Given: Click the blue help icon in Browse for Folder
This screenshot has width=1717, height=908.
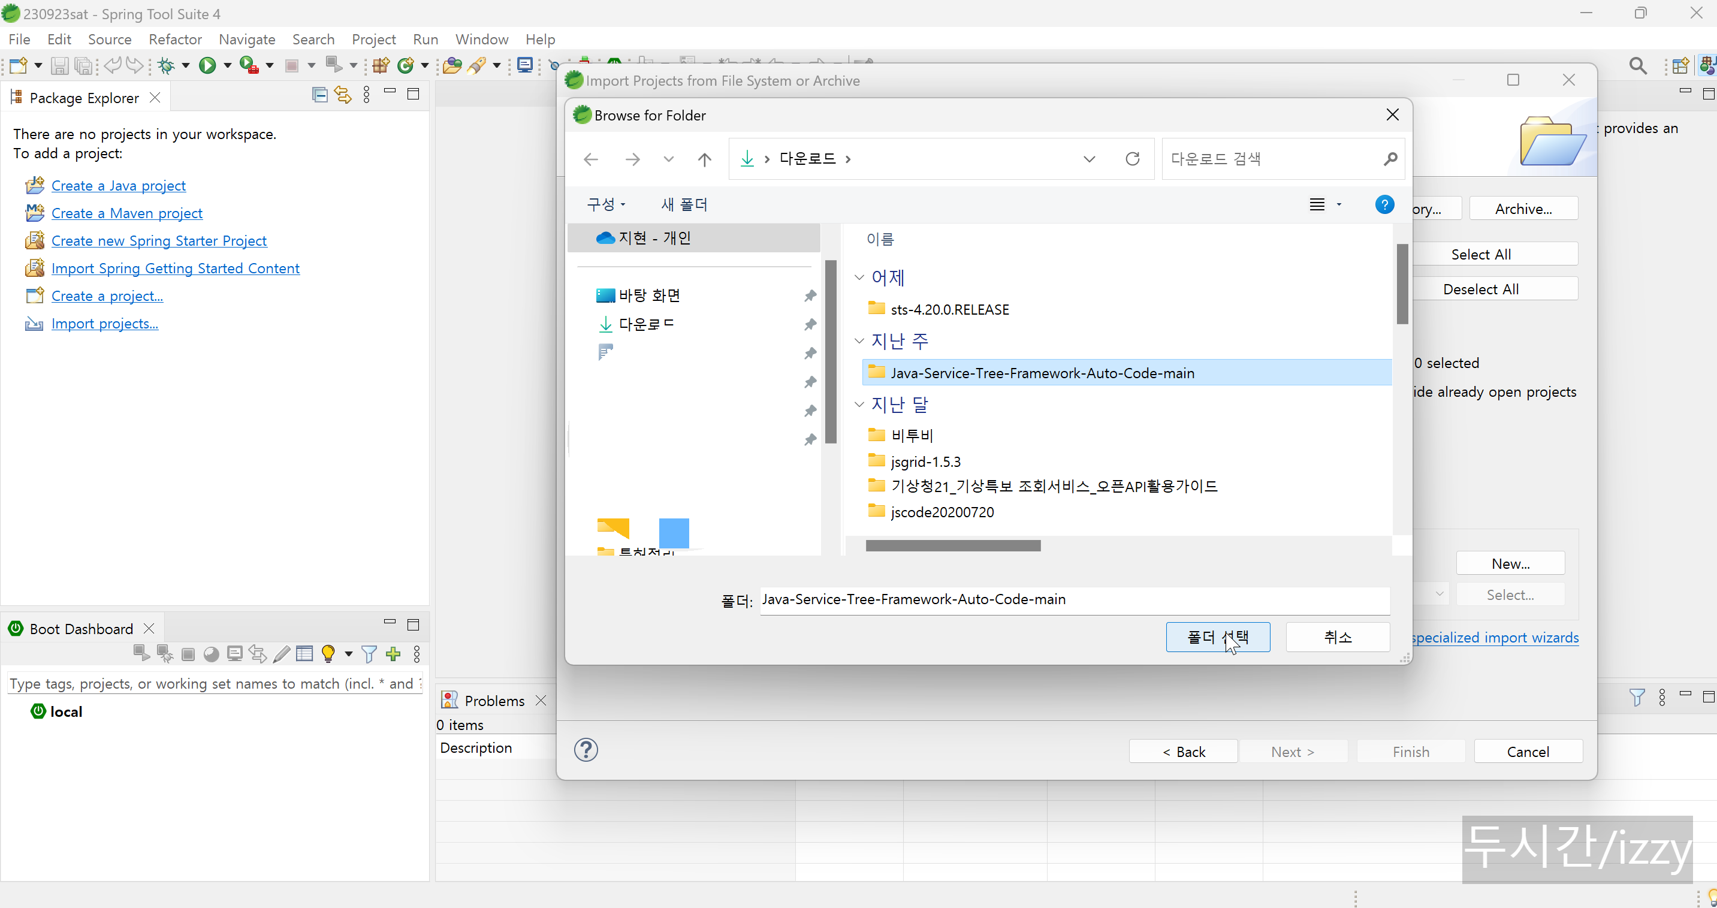Looking at the screenshot, I should 1384,204.
